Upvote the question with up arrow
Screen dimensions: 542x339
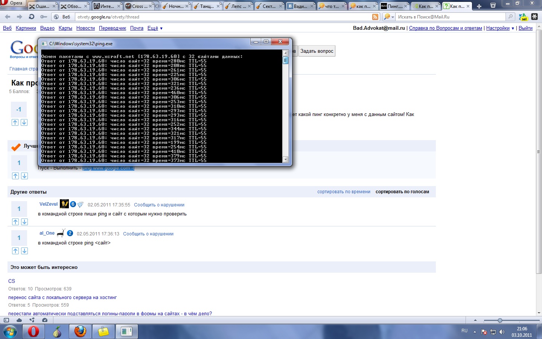tap(15, 122)
